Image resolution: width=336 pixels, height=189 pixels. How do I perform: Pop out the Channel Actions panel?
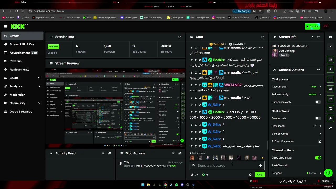pyautogui.click(x=318, y=70)
